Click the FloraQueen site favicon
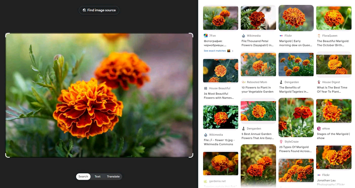 click(319, 36)
